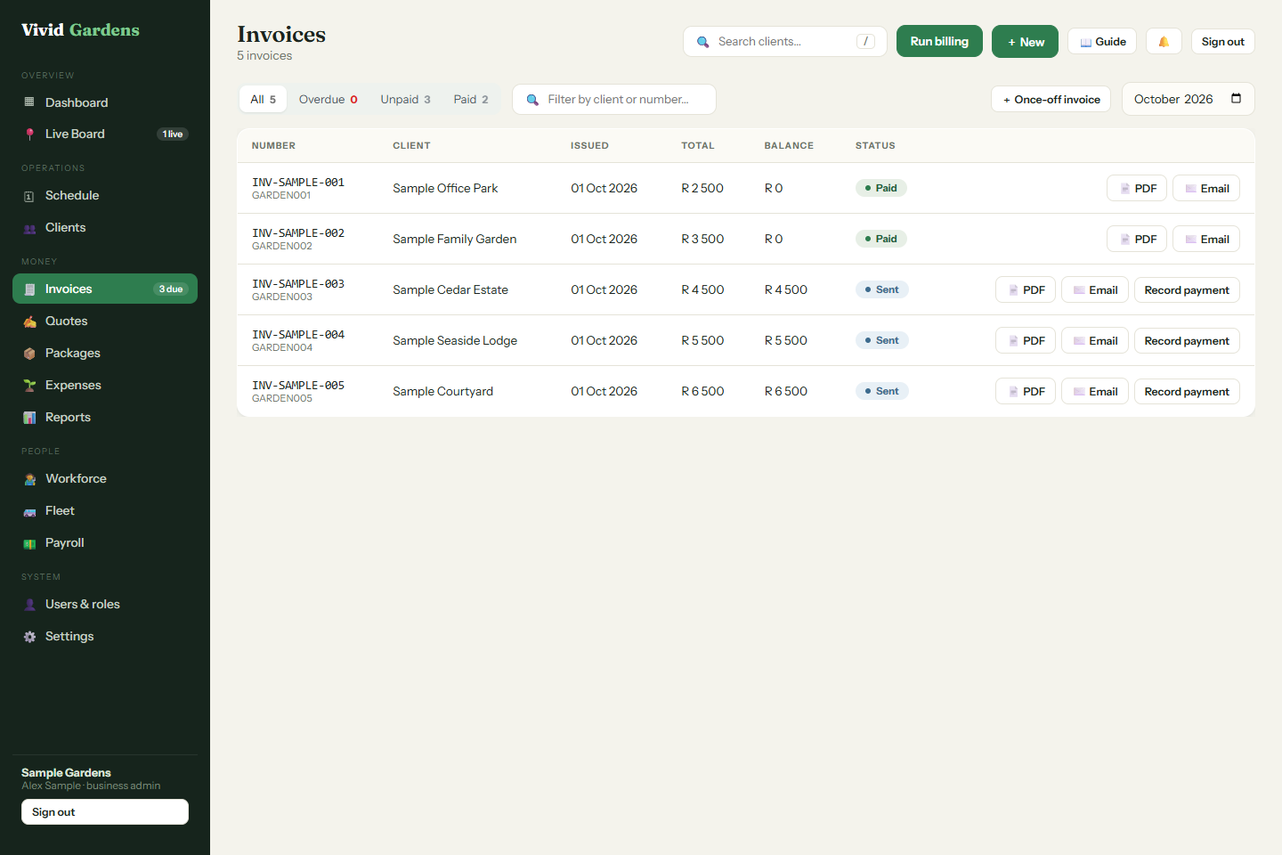Image resolution: width=1282 pixels, height=855 pixels.
Task: Add a Once-off invoice
Action: [1051, 99]
